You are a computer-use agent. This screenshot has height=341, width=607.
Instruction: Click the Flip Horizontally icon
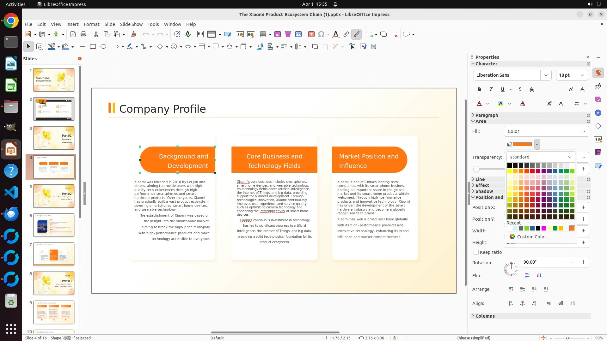539,275
